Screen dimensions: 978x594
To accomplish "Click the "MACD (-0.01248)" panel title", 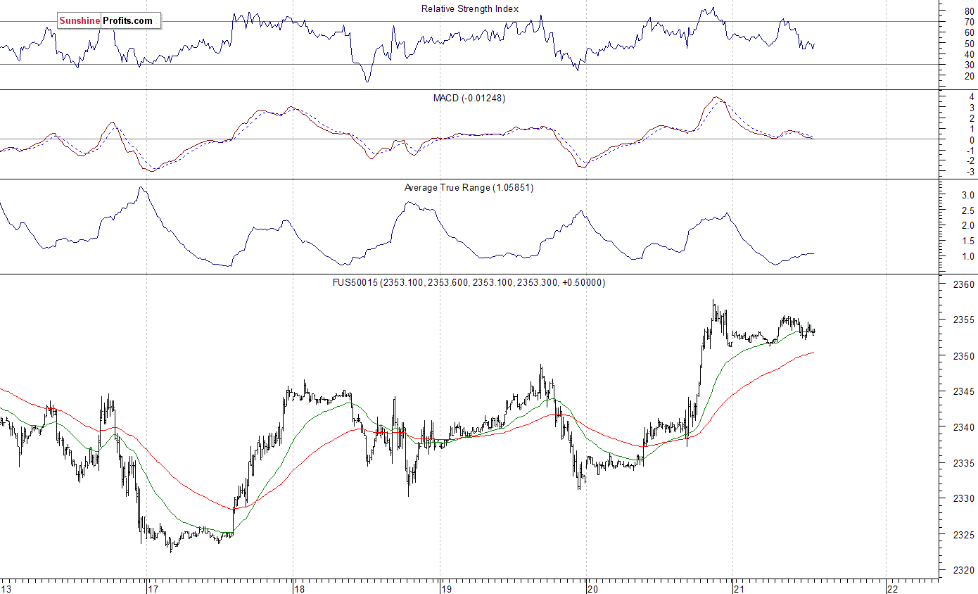I will coord(469,98).
